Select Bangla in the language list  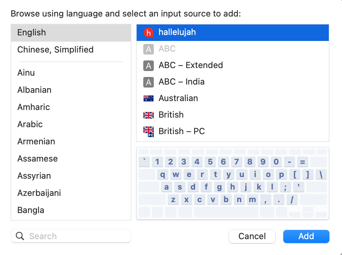71,210
